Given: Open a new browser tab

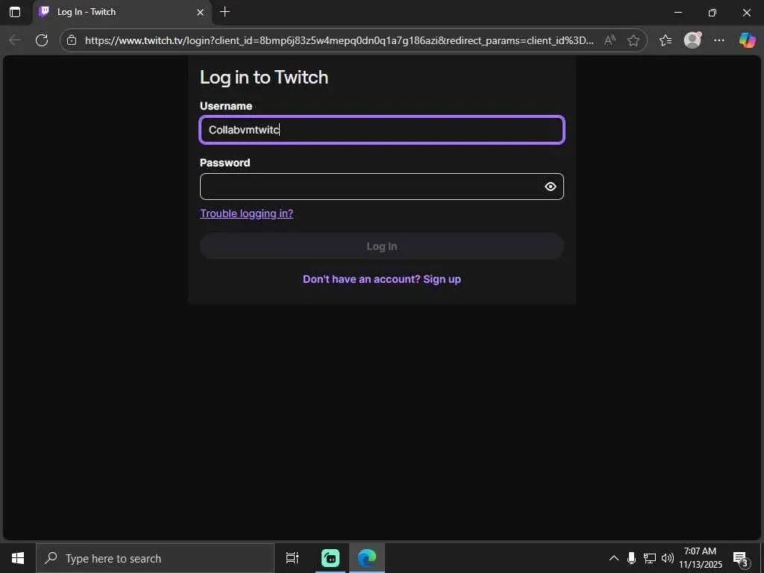Looking at the screenshot, I should (x=225, y=12).
